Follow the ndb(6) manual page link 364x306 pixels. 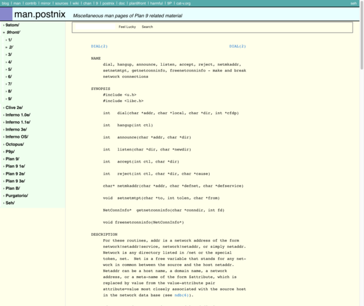[x=182, y=295]
